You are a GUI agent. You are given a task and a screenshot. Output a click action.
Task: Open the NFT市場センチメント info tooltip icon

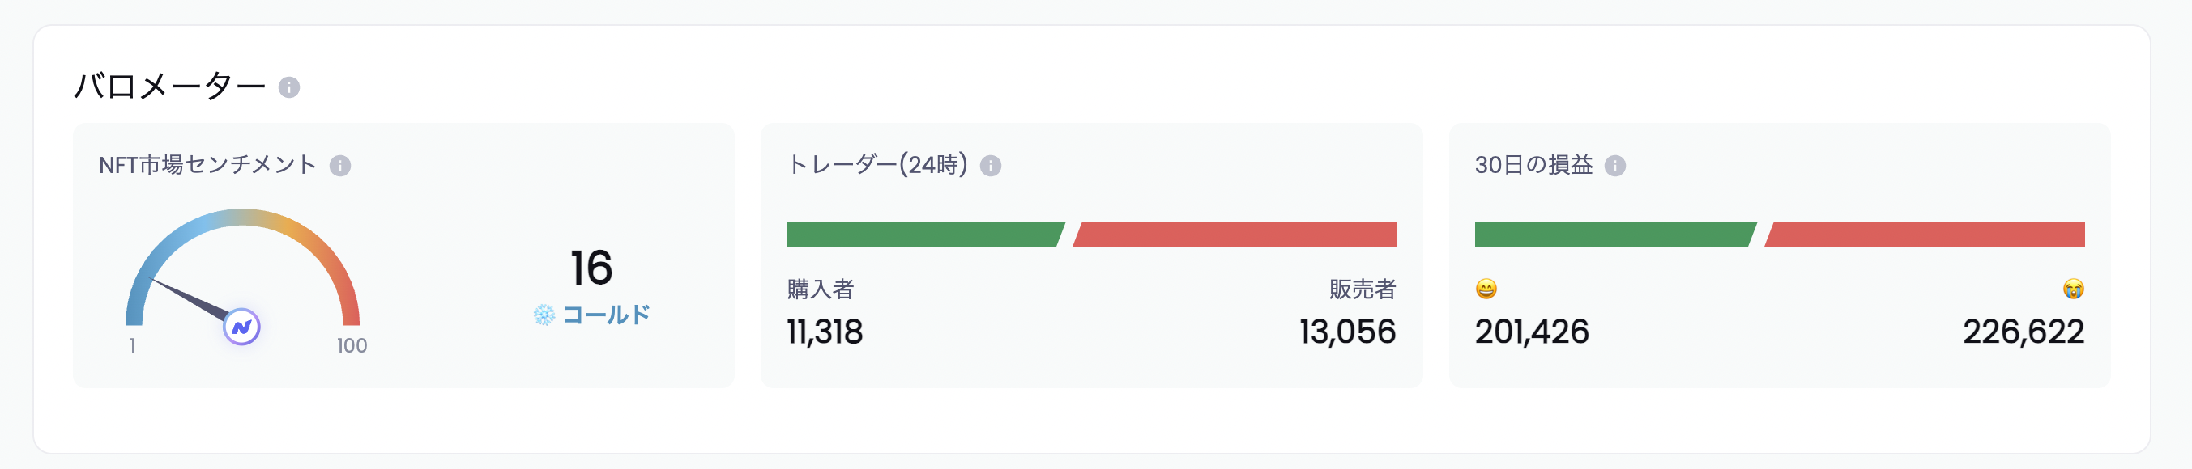coord(340,166)
